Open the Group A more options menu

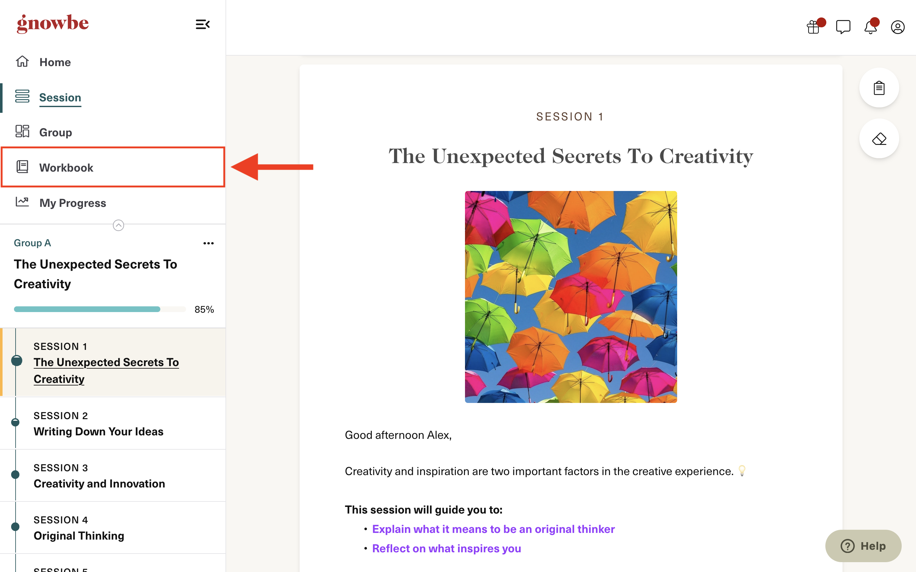[x=209, y=243]
